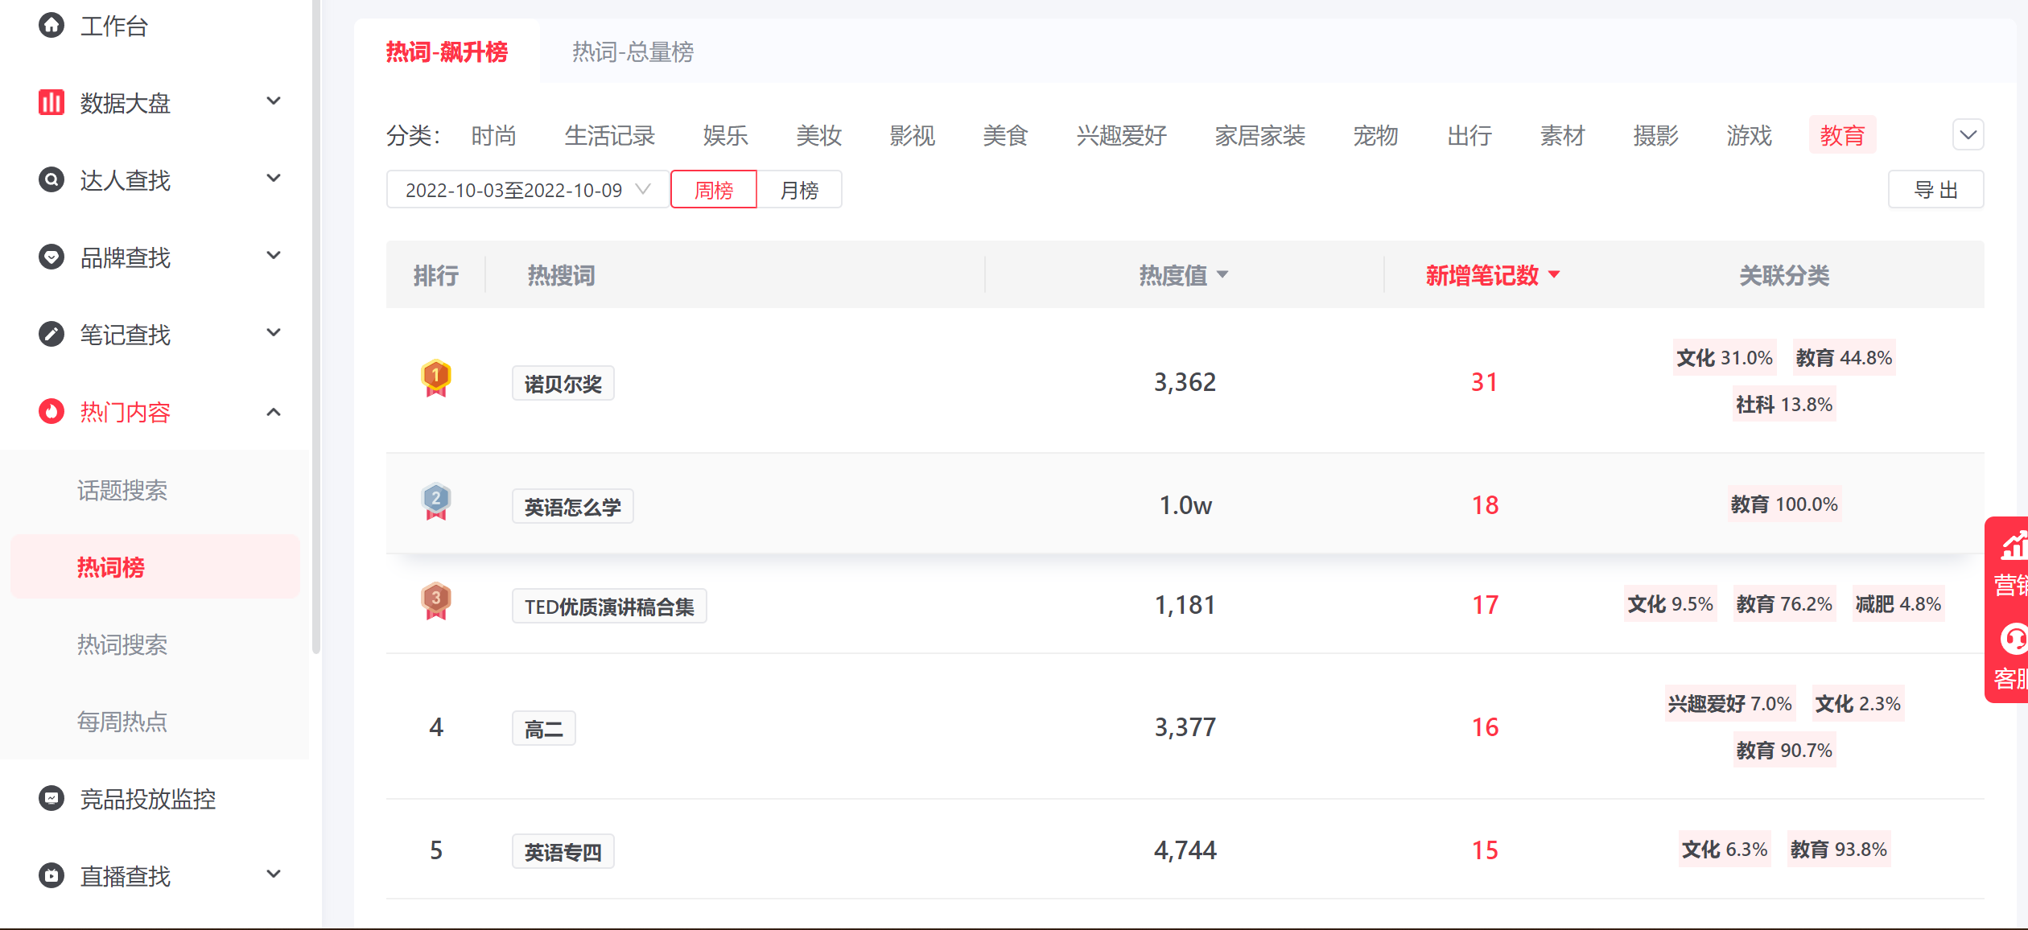The image size is (2028, 930).
Task: Filter by 美食 category
Action: coord(1005,135)
